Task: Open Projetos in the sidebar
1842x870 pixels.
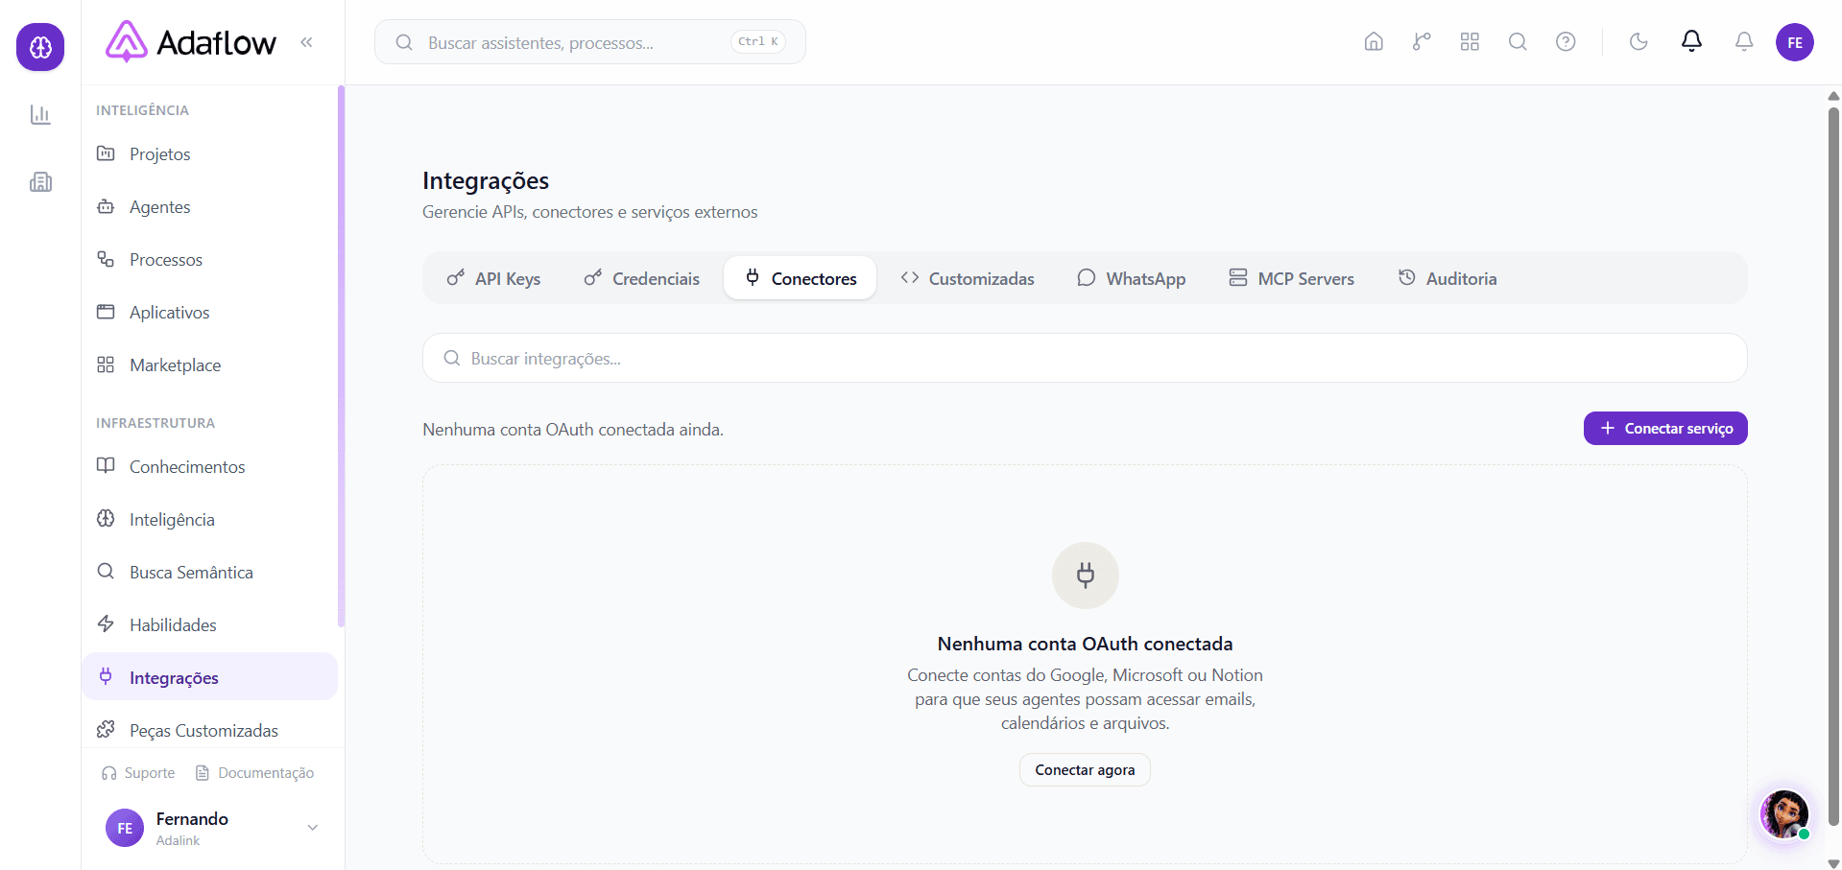Action: coord(209,154)
